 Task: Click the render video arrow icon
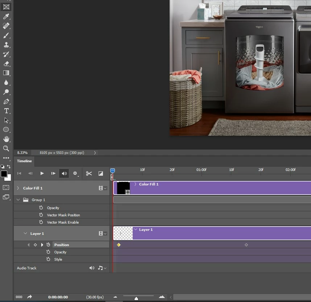tap(29, 297)
